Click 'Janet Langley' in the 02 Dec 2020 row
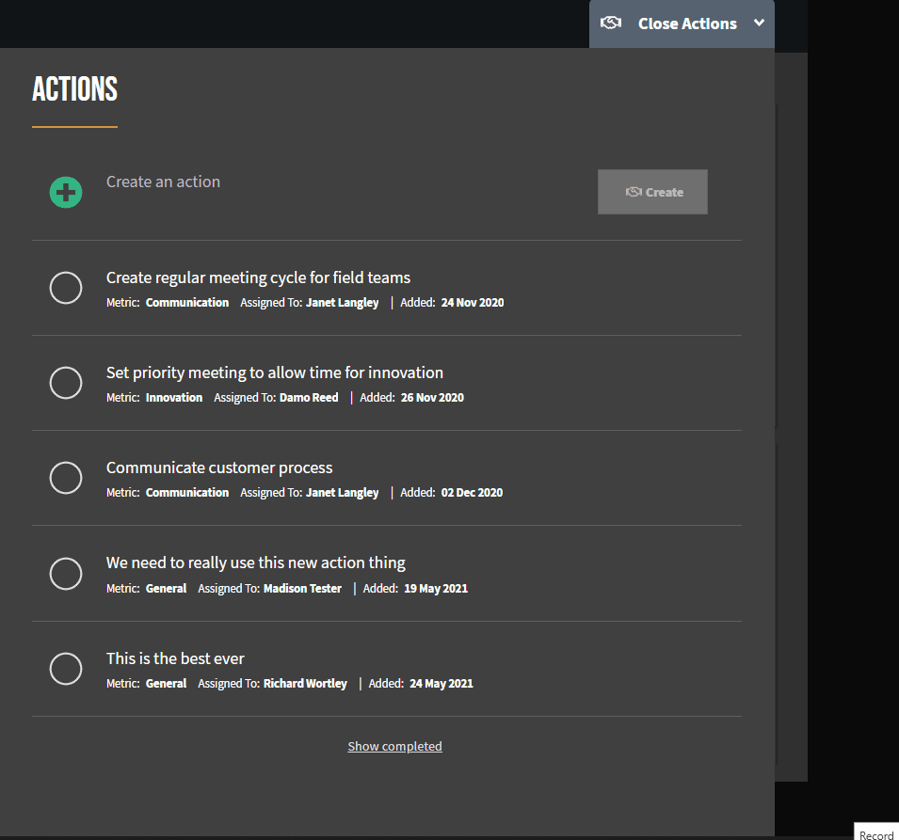The width and height of the screenshot is (899, 840). coord(343,493)
